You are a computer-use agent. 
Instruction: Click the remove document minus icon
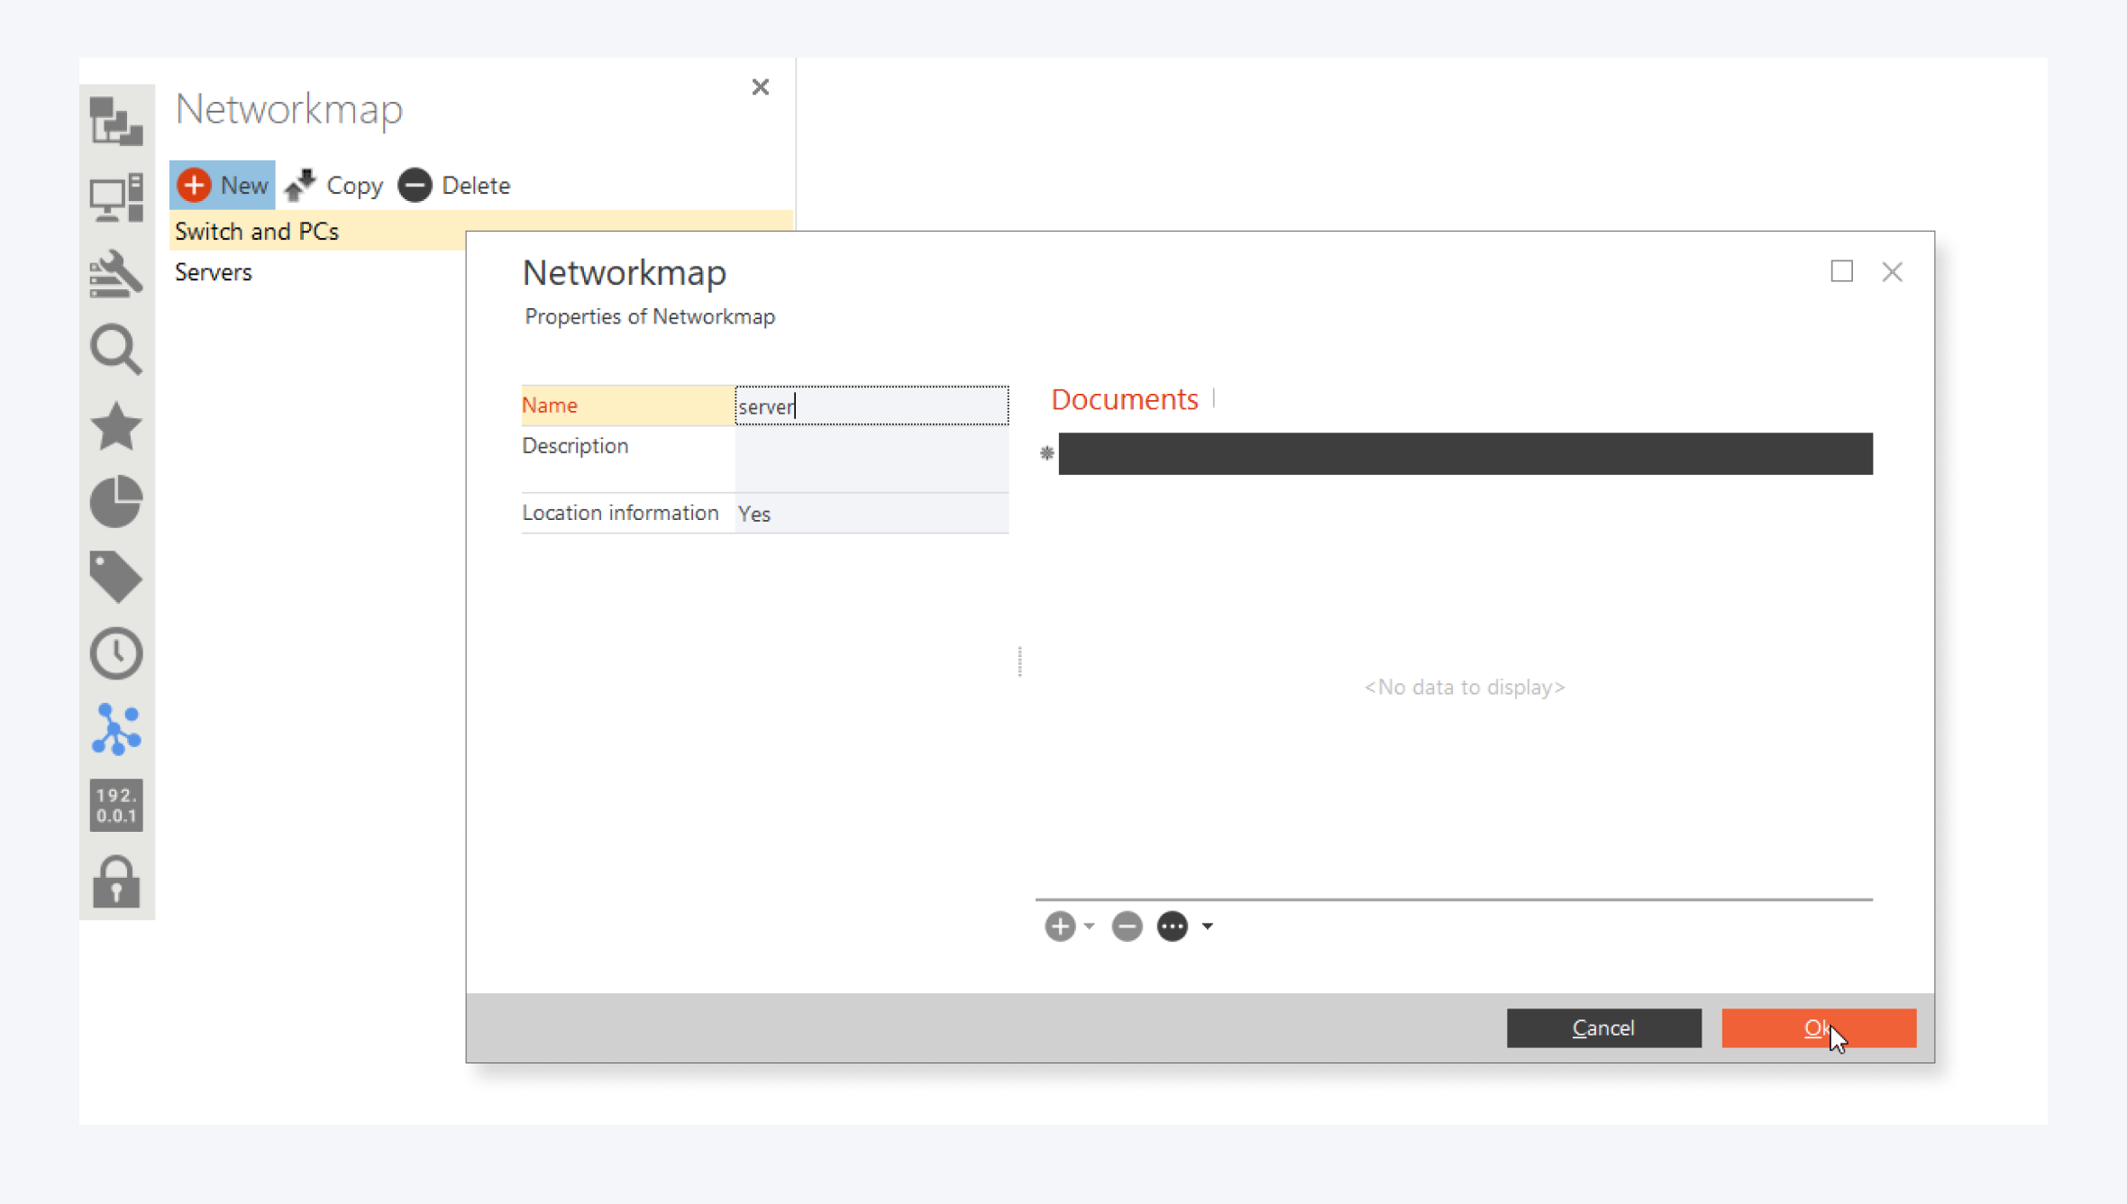tap(1127, 926)
